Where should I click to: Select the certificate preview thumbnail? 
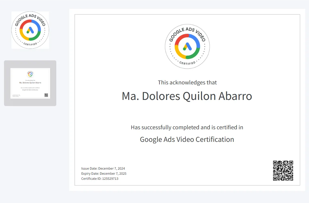(x=30, y=83)
